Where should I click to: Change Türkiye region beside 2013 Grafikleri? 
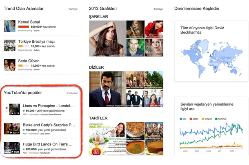coord(158,9)
